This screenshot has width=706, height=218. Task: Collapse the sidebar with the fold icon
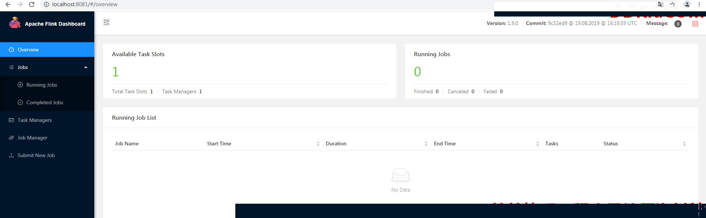coord(106,23)
